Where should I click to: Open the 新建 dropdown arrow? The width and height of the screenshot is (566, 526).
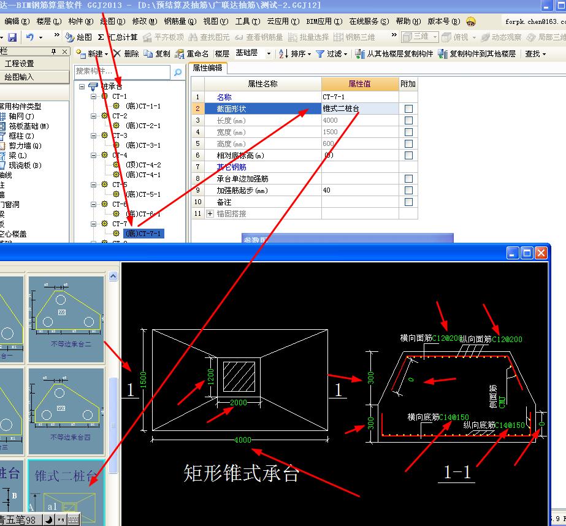(x=106, y=54)
